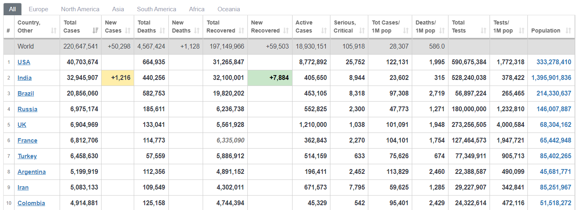Select the Asia tab
Viewport: 577px width, 210px height.
[118, 9]
